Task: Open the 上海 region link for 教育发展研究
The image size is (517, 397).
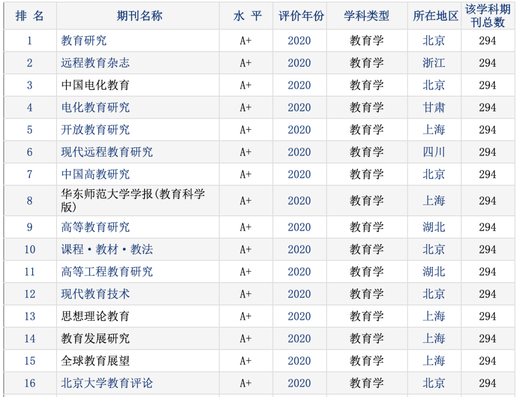Action: click(x=434, y=338)
